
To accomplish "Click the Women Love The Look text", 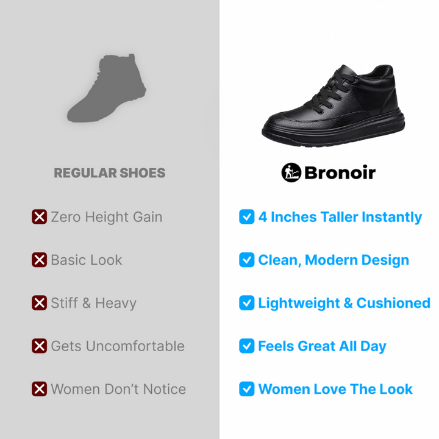I will click(x=335, y=389).
